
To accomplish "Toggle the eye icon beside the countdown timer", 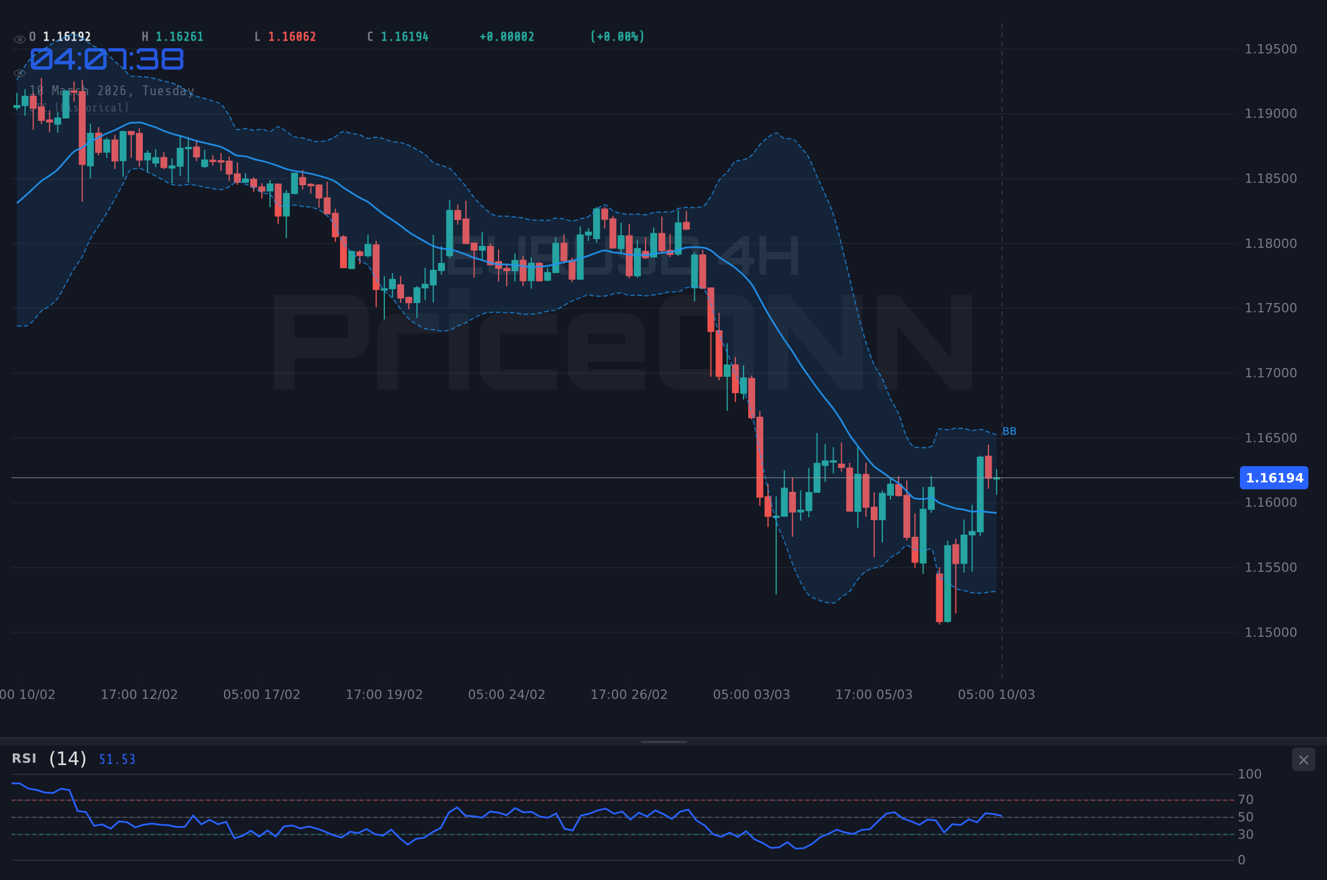I will 19,73.
